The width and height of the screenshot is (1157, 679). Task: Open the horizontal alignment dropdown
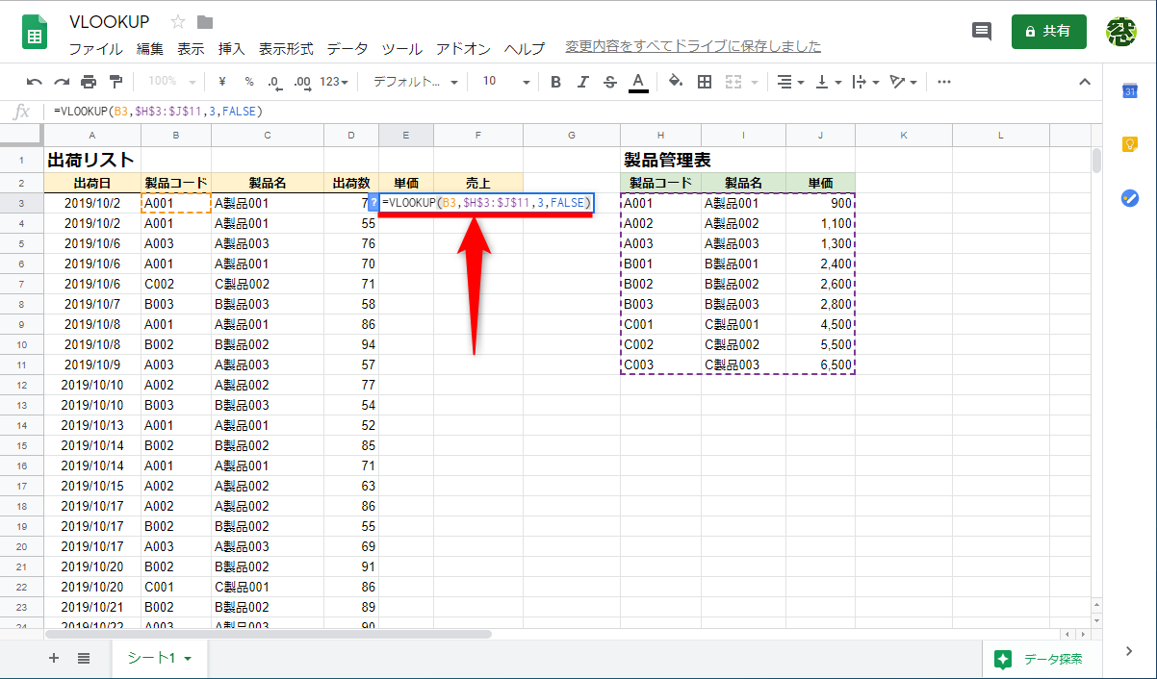(789, 82)
